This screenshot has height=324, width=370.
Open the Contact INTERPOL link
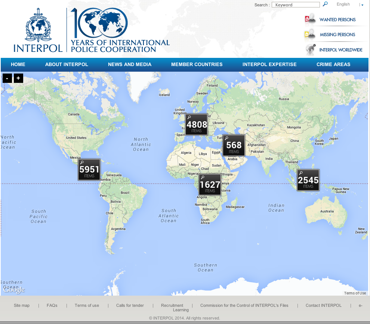pos(324,305)
